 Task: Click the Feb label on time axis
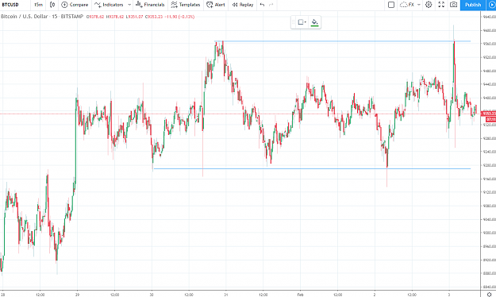pos(301,295)
